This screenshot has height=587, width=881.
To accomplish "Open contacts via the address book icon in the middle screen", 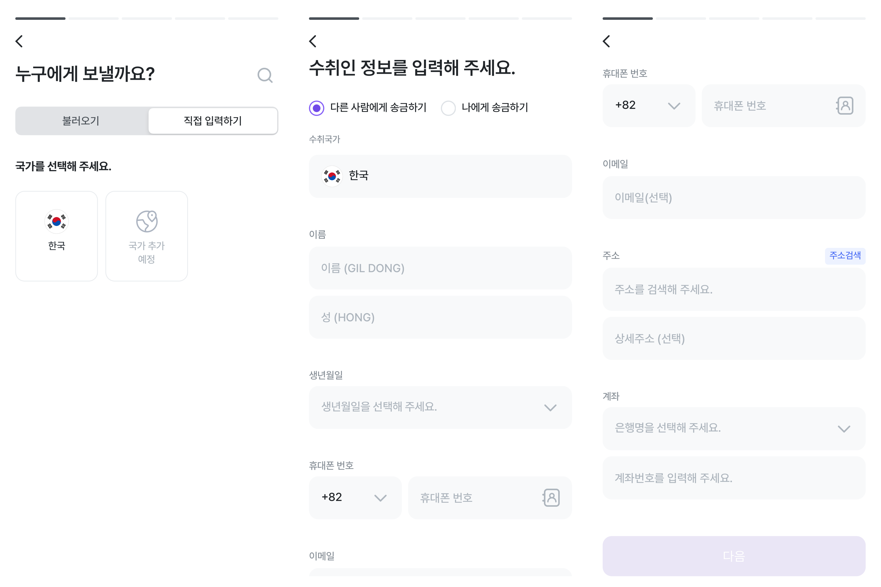I will point(551,497).
